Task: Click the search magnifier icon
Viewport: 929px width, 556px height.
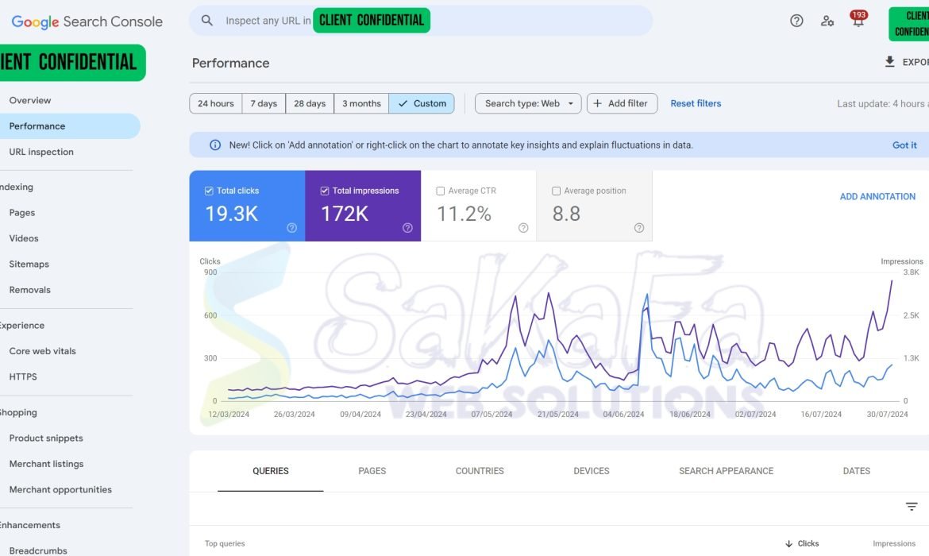Action: point(206,20)
